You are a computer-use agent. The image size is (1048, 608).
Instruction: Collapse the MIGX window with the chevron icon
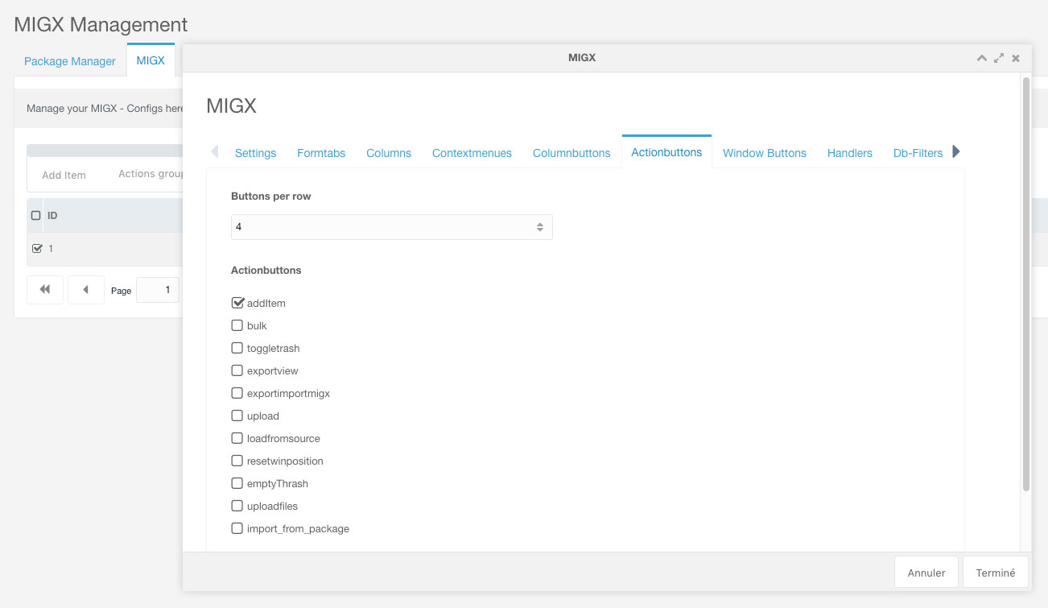(x=981, y=58)
